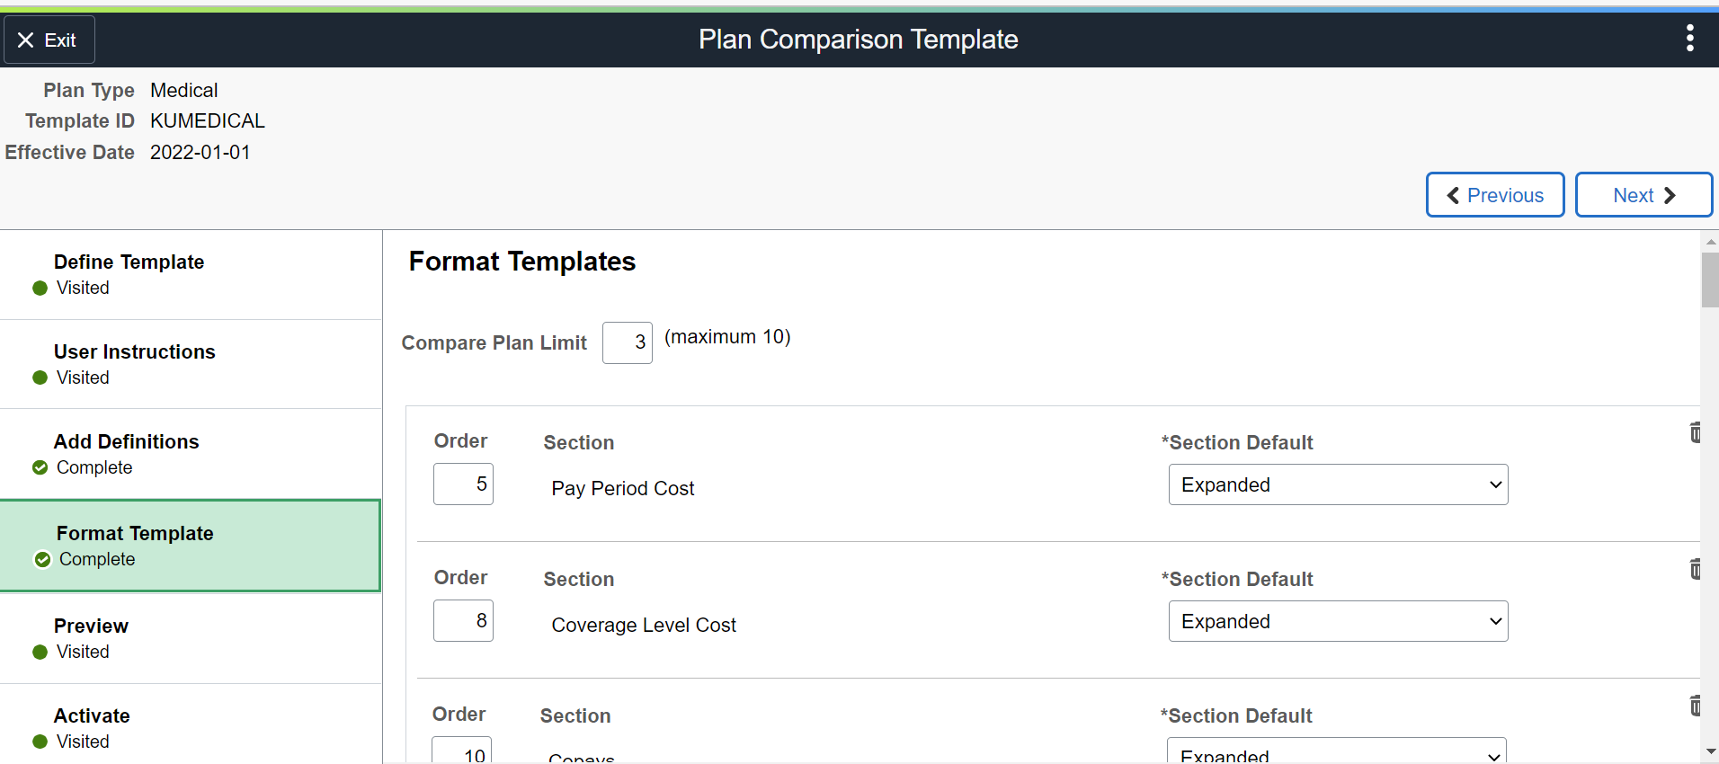Go to Add Definitions step

(126, 442)
